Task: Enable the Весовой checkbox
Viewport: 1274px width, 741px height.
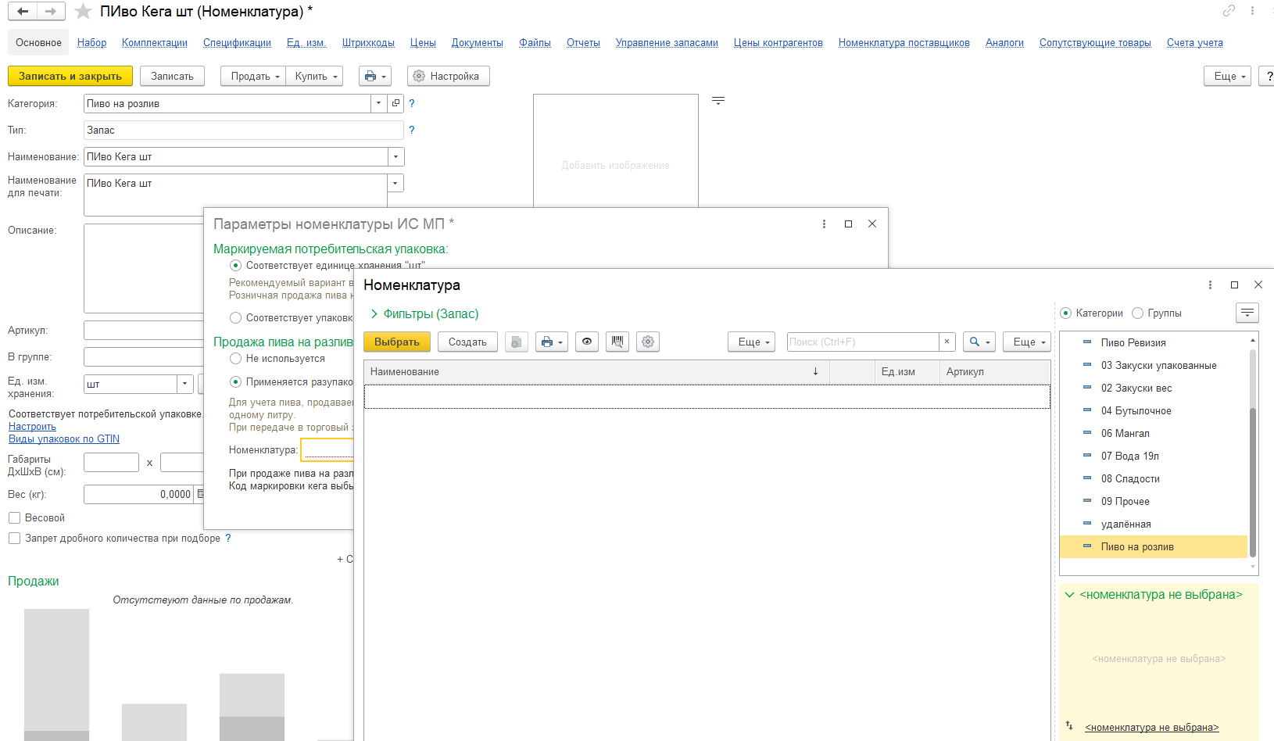Action: click(x=14, y=518)
